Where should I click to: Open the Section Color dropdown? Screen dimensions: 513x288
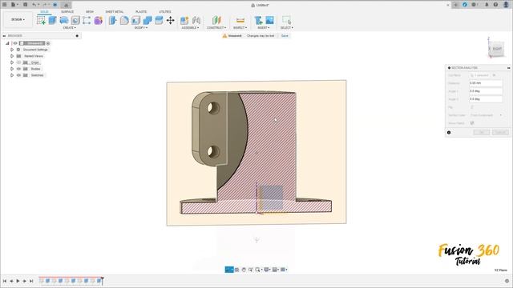point(487,115)
